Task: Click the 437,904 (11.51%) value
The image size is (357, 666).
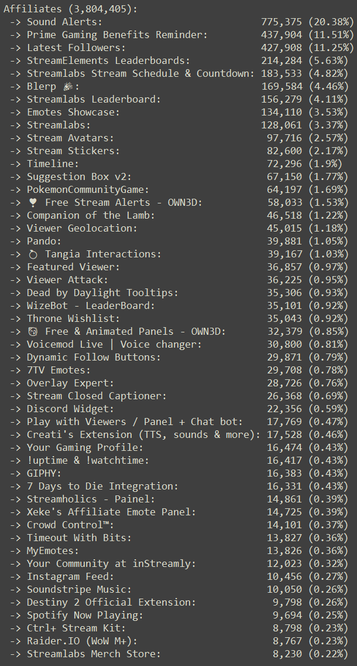Action: point(307,35)
